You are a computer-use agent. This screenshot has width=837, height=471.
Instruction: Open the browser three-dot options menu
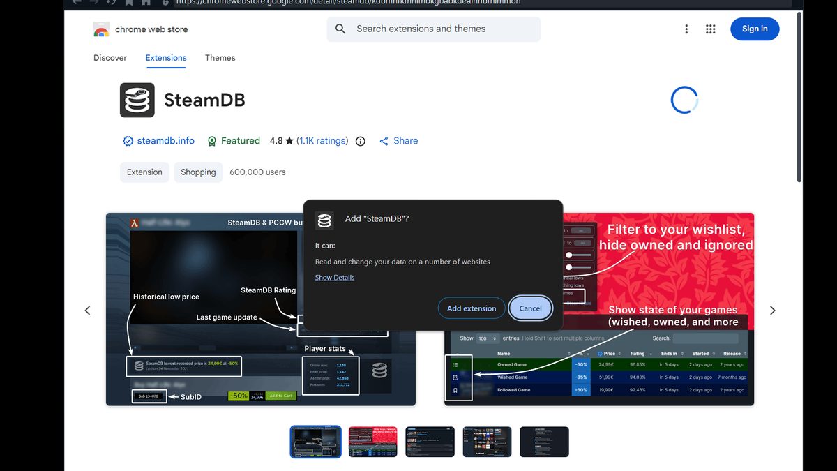[686, 29]
